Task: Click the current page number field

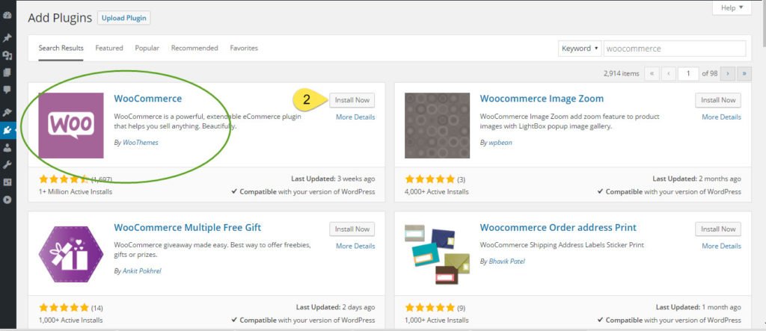Action: 688,74
